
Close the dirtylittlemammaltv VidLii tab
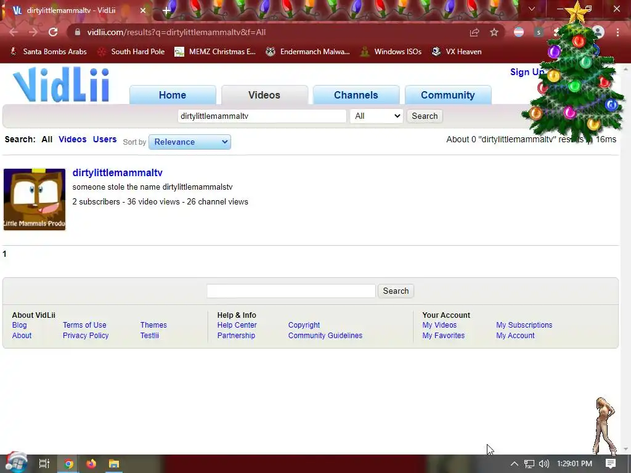tap(143, 10)
